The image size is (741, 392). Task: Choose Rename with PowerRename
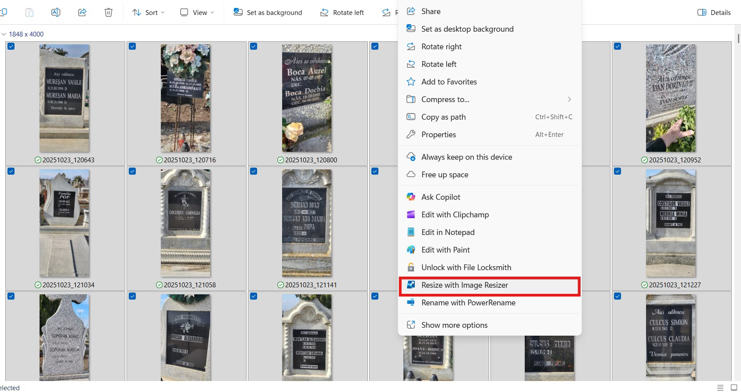(468, 303)
